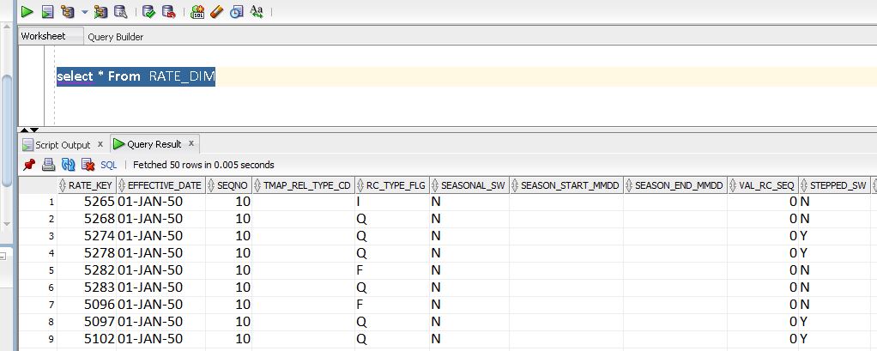This screenshot has width=877, height=351.
Task: Switch to the Script Output tab
Action: point(62,145)
